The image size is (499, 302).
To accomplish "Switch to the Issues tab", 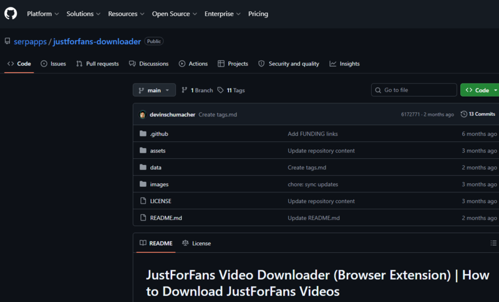I will tap(53, 64).
